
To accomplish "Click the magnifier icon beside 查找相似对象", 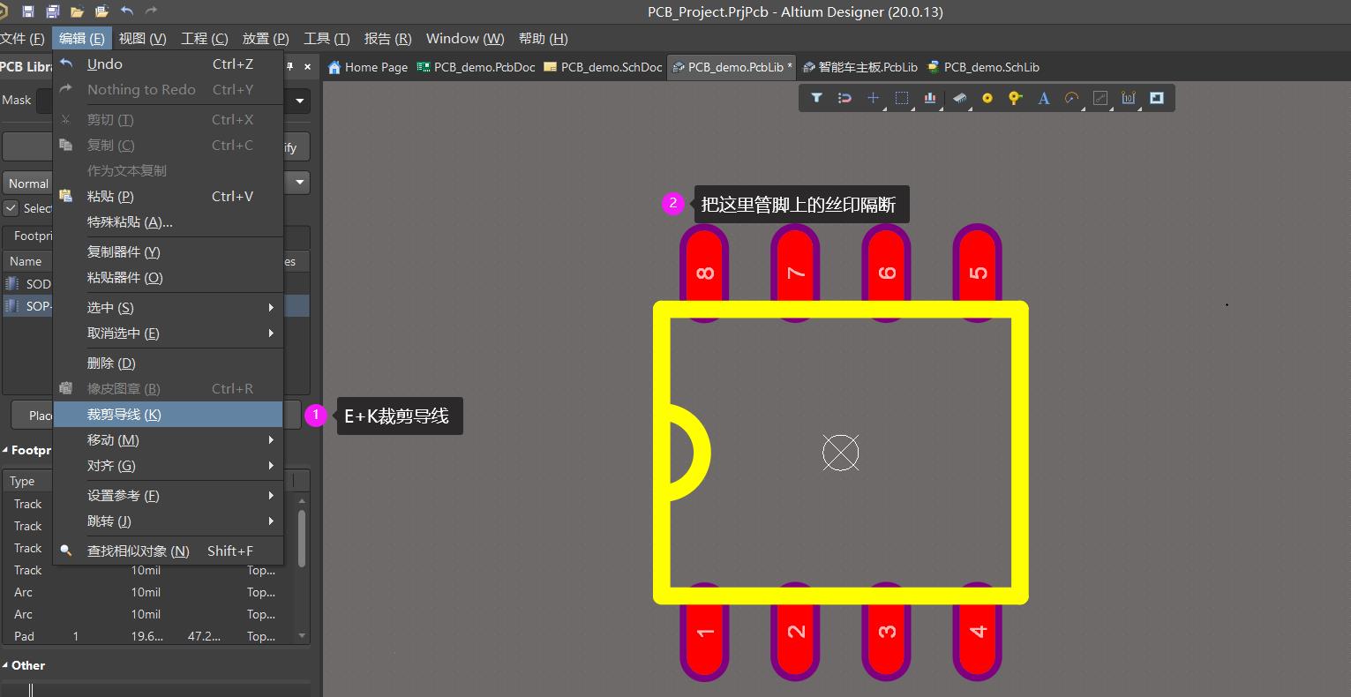I will pos(65,550).
